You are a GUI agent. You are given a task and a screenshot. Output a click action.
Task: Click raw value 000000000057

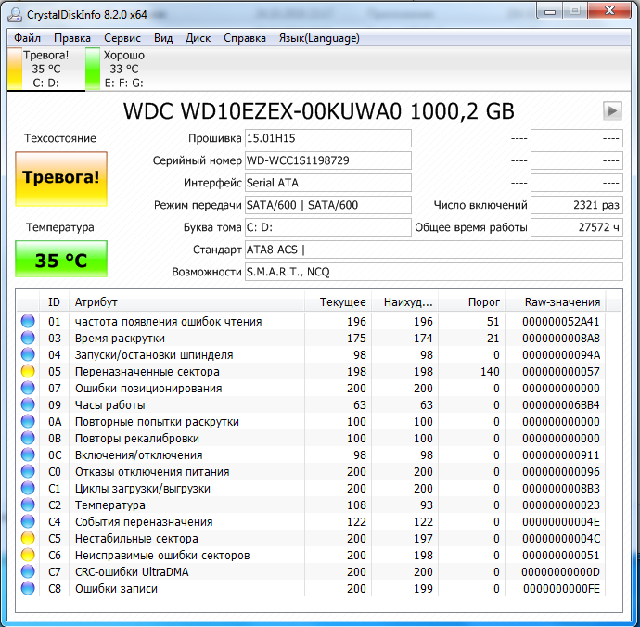point(561,372)
